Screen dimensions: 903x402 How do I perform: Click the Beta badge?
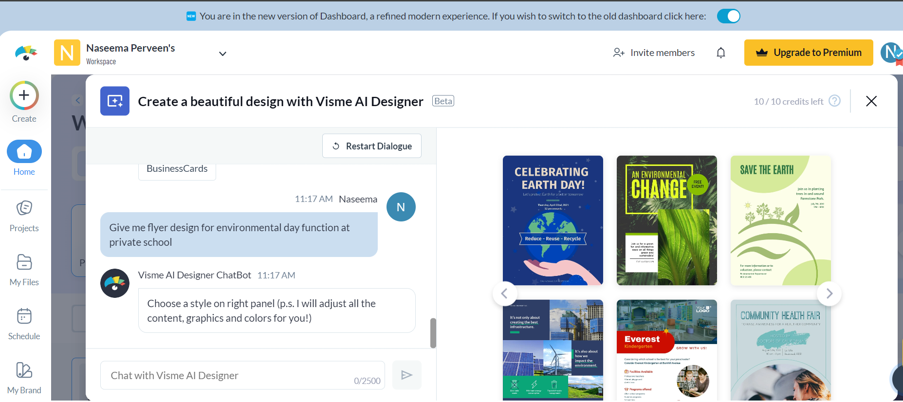pos(443,101)
